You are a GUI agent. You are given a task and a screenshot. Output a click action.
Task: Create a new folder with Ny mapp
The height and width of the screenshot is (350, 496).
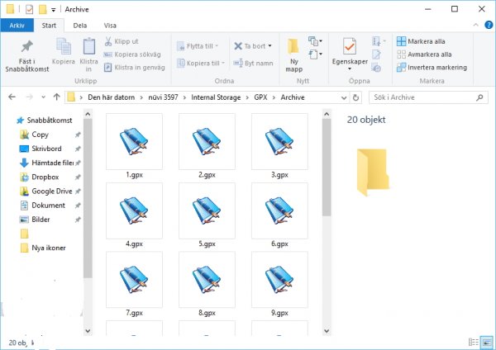coord(293,54)
